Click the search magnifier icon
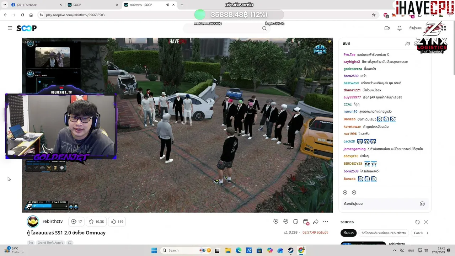This screenshot has height=256, width=455. [264, 28]
